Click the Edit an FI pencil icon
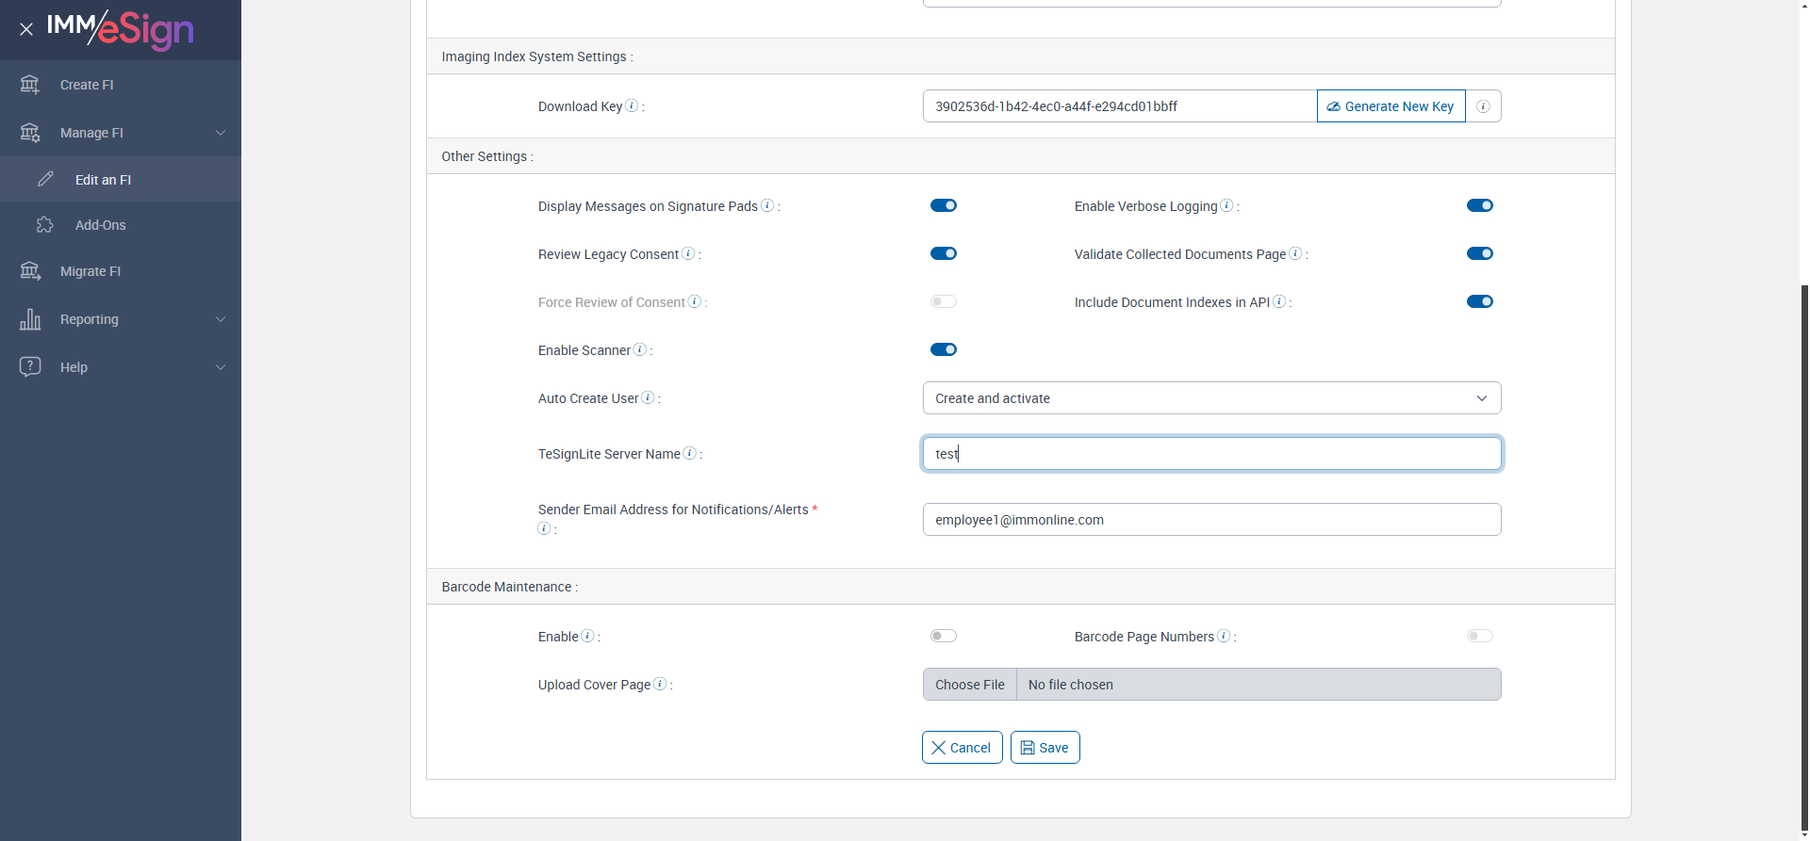This screenshot has height=841, width=1810. pyautogui.click(x=45, y=179)
